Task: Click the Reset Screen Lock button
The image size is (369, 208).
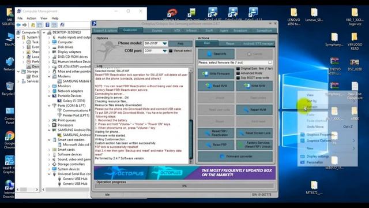Action: coord(254,133)
